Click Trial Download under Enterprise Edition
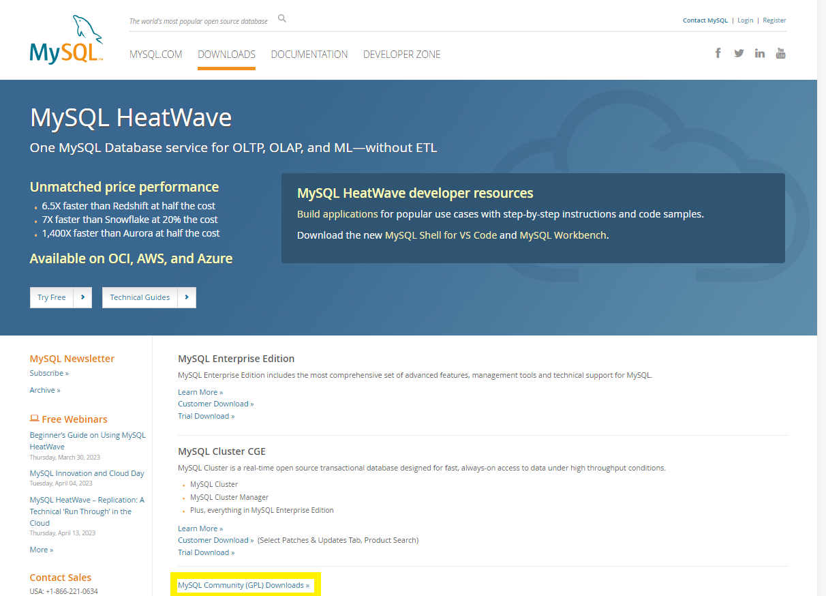826x596 pixels. coord(206,416)
